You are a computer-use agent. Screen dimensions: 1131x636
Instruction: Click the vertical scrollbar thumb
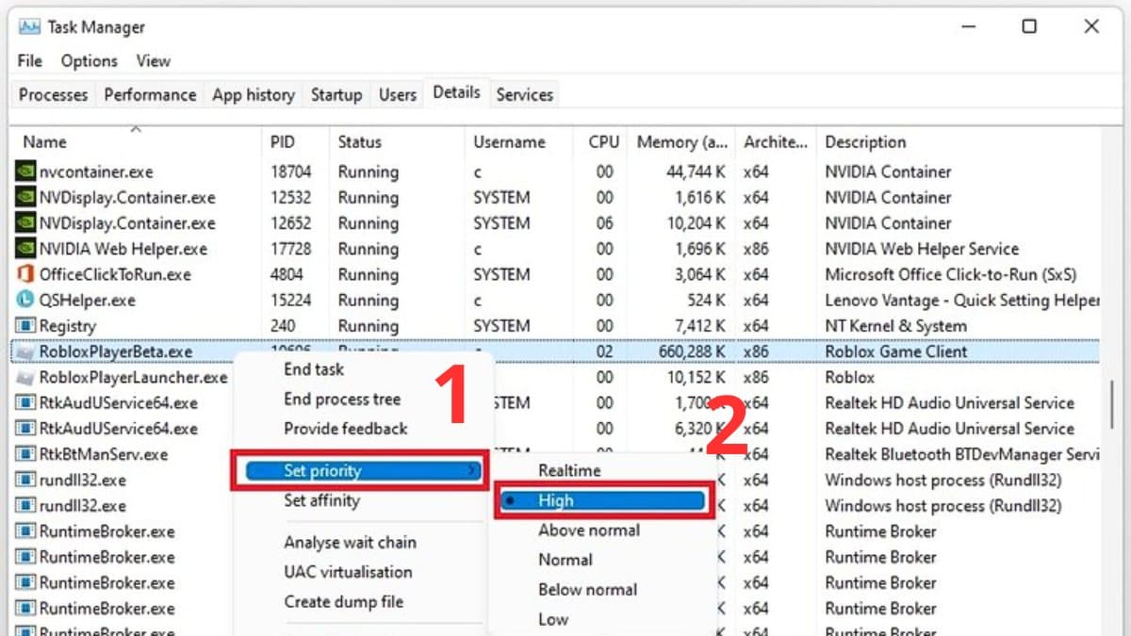(1113, 406)
